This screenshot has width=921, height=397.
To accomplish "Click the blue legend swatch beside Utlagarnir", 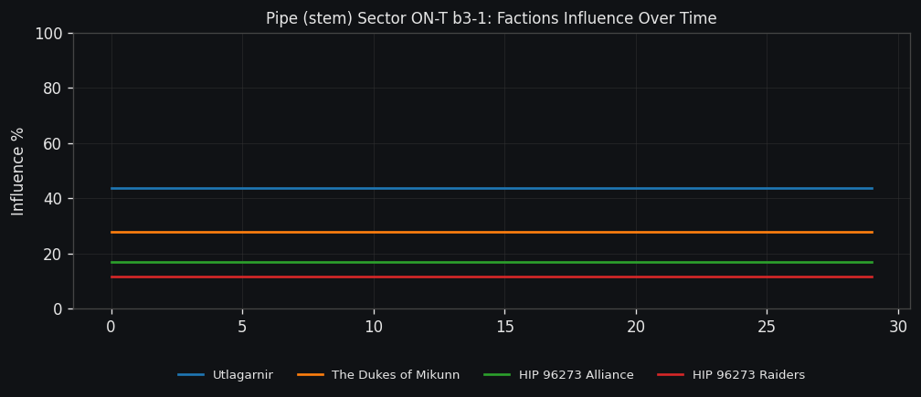I will click(191, 375).
